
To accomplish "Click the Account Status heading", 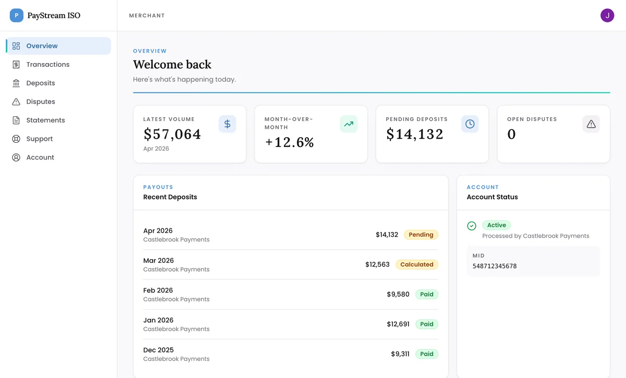I will [x=492, y=197].
